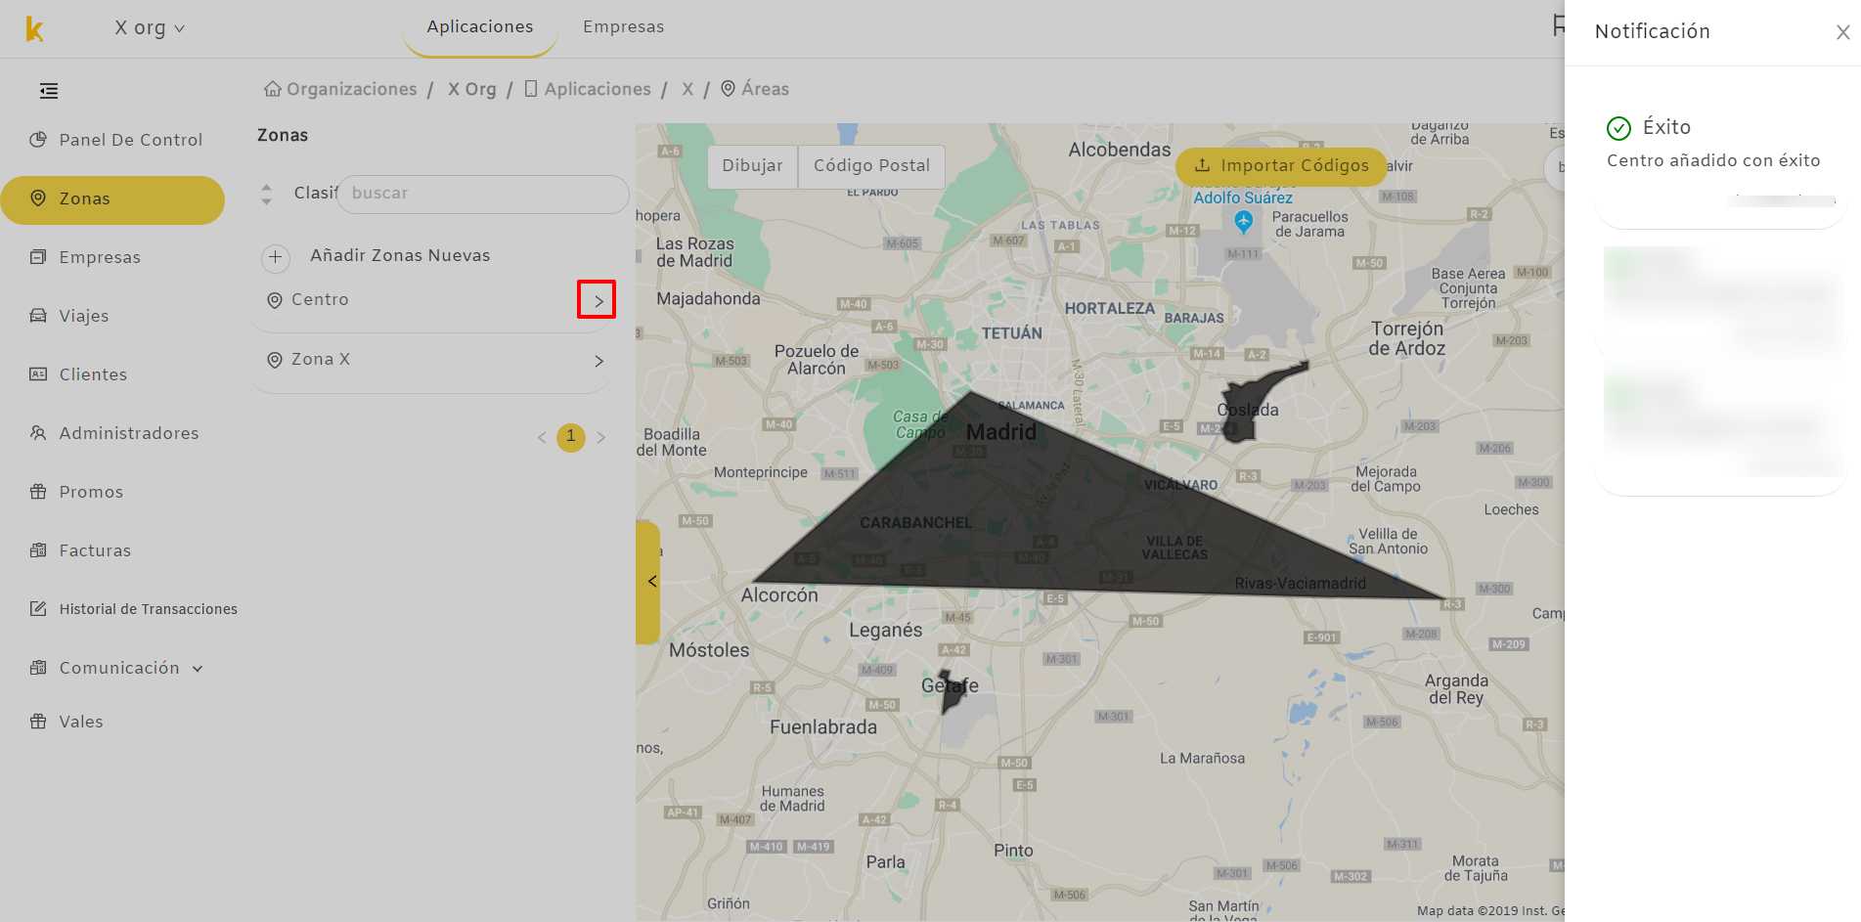Click the Importar Códigos button
This screenshot has height=922, width=1861.
click(x=1281, y=166)
